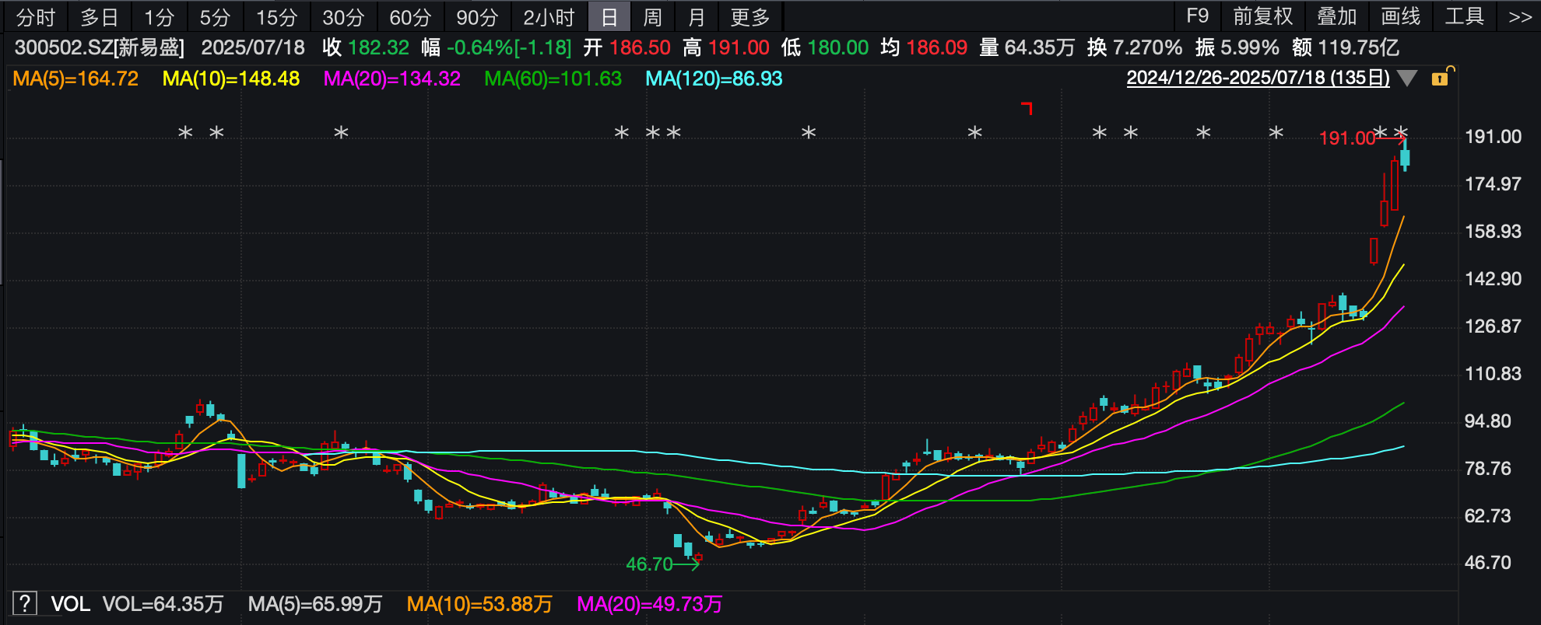Open the 更多 periods menu

750,16
